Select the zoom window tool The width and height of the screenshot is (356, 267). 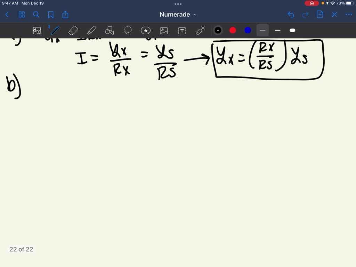(x=37, y=31)
